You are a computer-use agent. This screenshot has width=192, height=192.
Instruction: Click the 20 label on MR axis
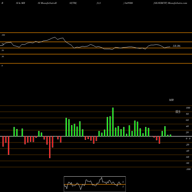click(x=187, y=132)
